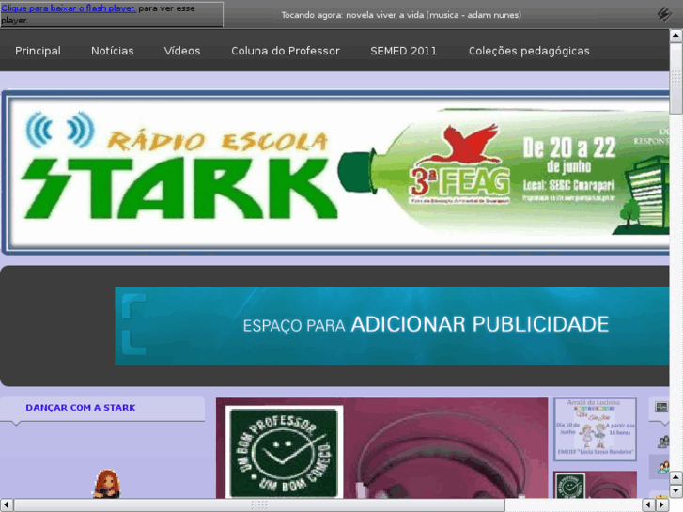Select SEMED 2011 in the navigation bar
683x512 pixels.
[403, 51]
